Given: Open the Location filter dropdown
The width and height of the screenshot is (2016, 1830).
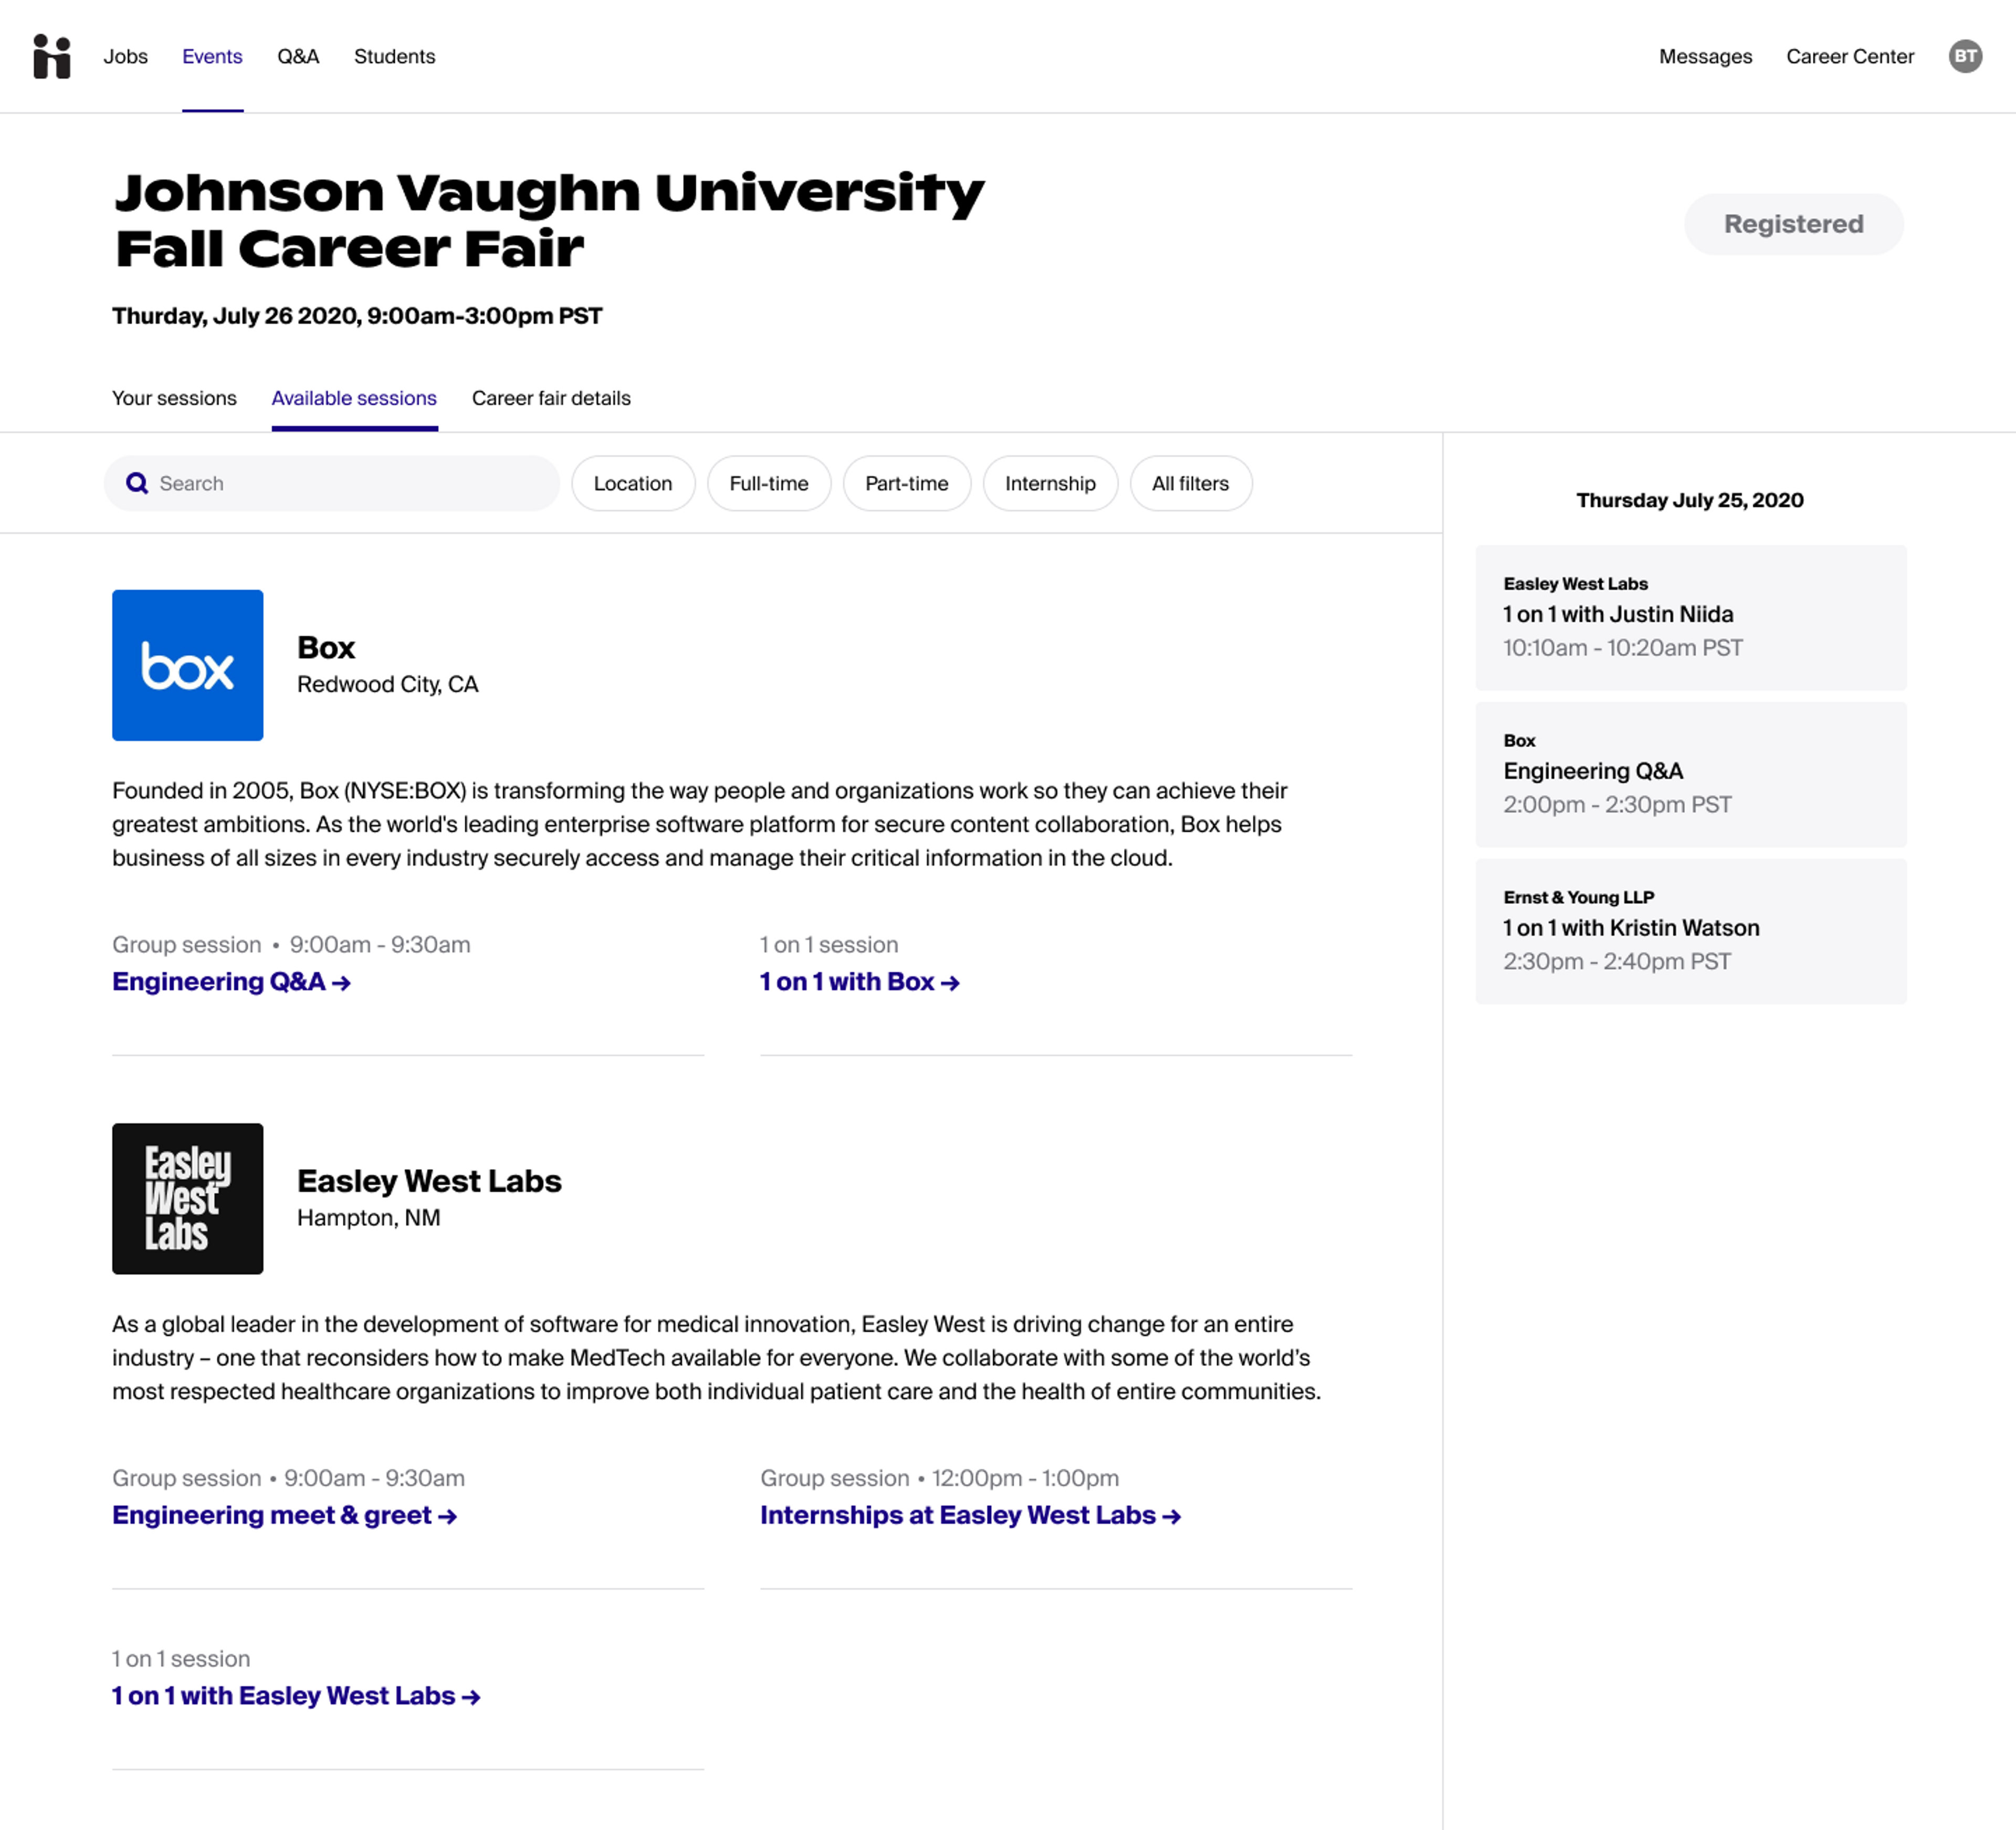Looking at the screenshot, I should click(632, 484).
